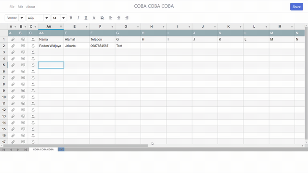Click the Share button
The image size is (308, 173).
click(x=296, y=7)
